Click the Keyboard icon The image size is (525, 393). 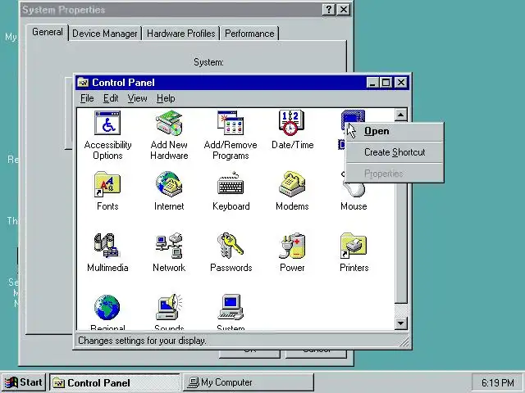[x=231, y=184]
